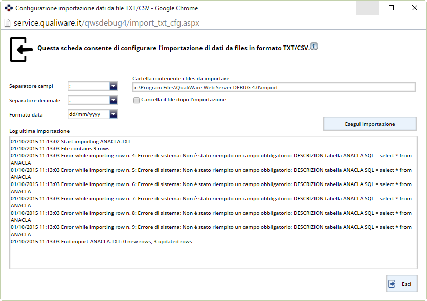Click the page icon in the address bar
Viewport: 427px width, 301px height.
pyautogui.click(x=8, y=23)
